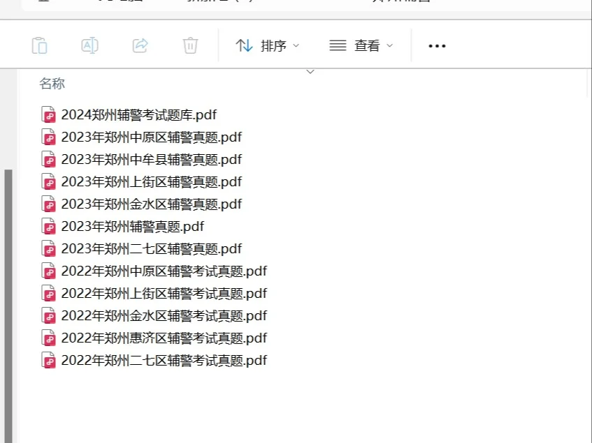The height and width of the screenshot is (443, 592).
Task: Click the 名称 column header
Action: point(52,83)
